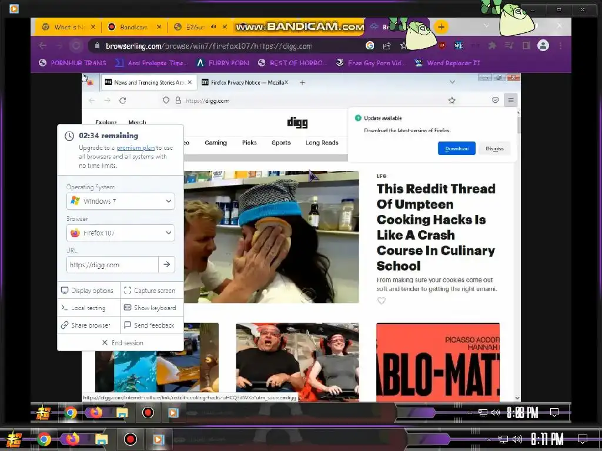
Task: Open the Chrome profile avatar
Action: click(x=543, y=46)
